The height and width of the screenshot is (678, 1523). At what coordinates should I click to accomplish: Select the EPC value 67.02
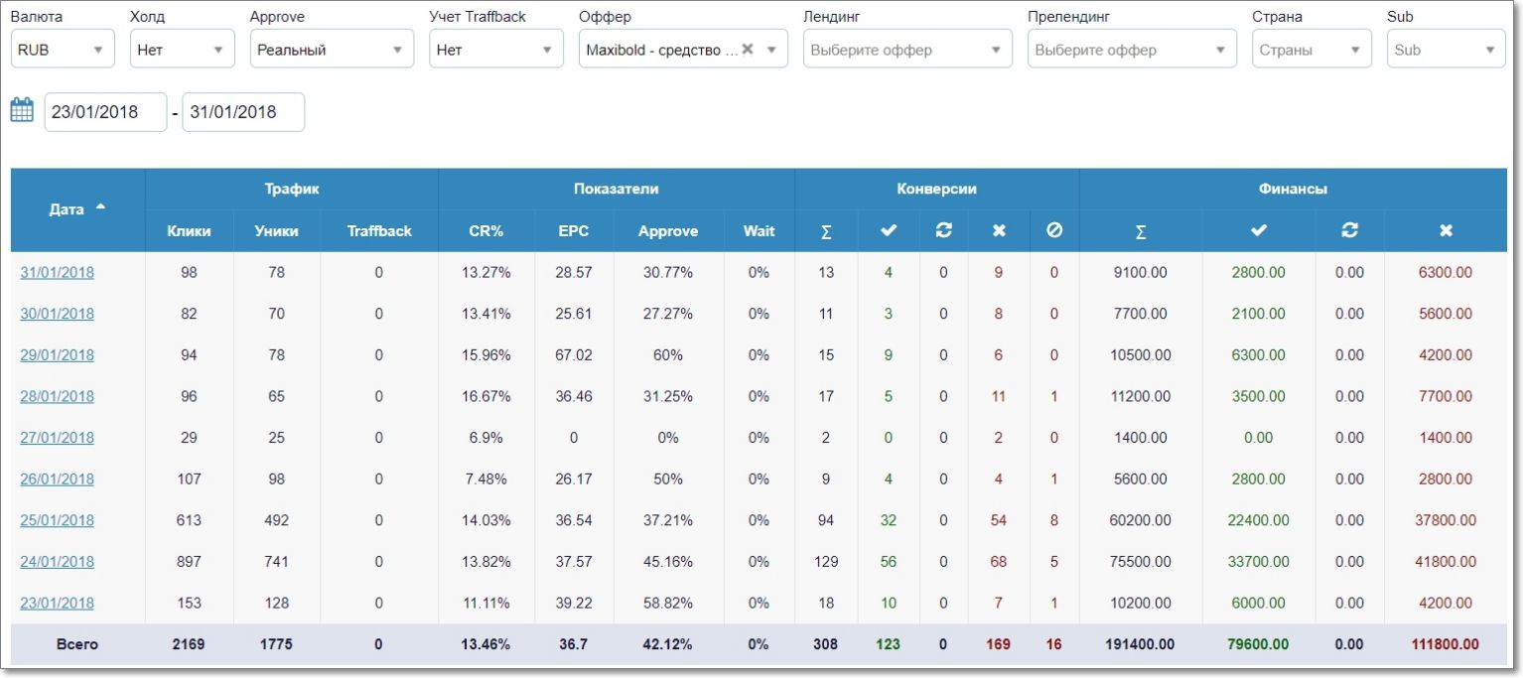[x=574, y=355]
